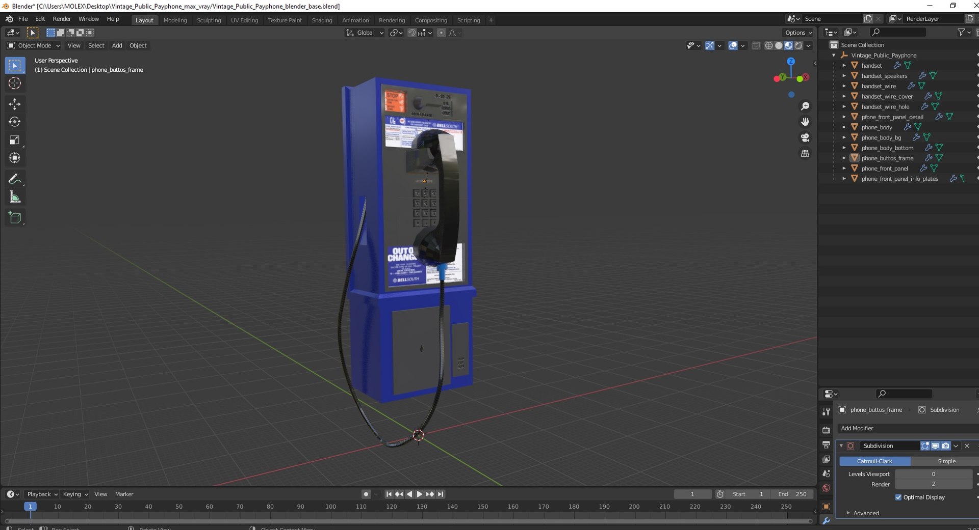Switch perspective/orthographic grid icon

pyautogui.click(x=805, y=153)
